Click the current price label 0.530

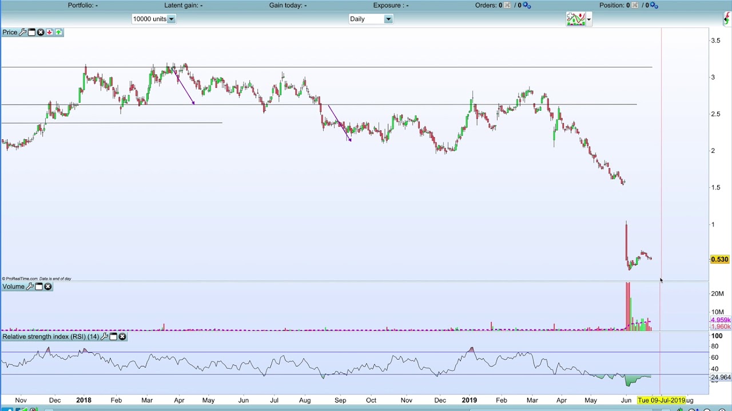[720, 259]
